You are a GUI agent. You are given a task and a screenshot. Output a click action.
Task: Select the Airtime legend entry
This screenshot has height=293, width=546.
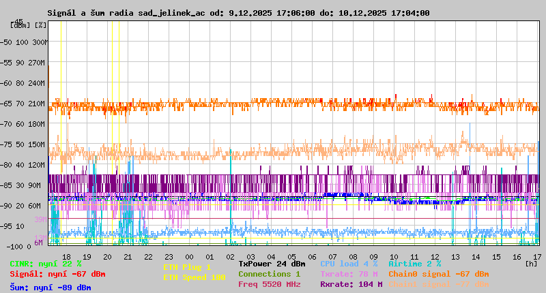414,264
